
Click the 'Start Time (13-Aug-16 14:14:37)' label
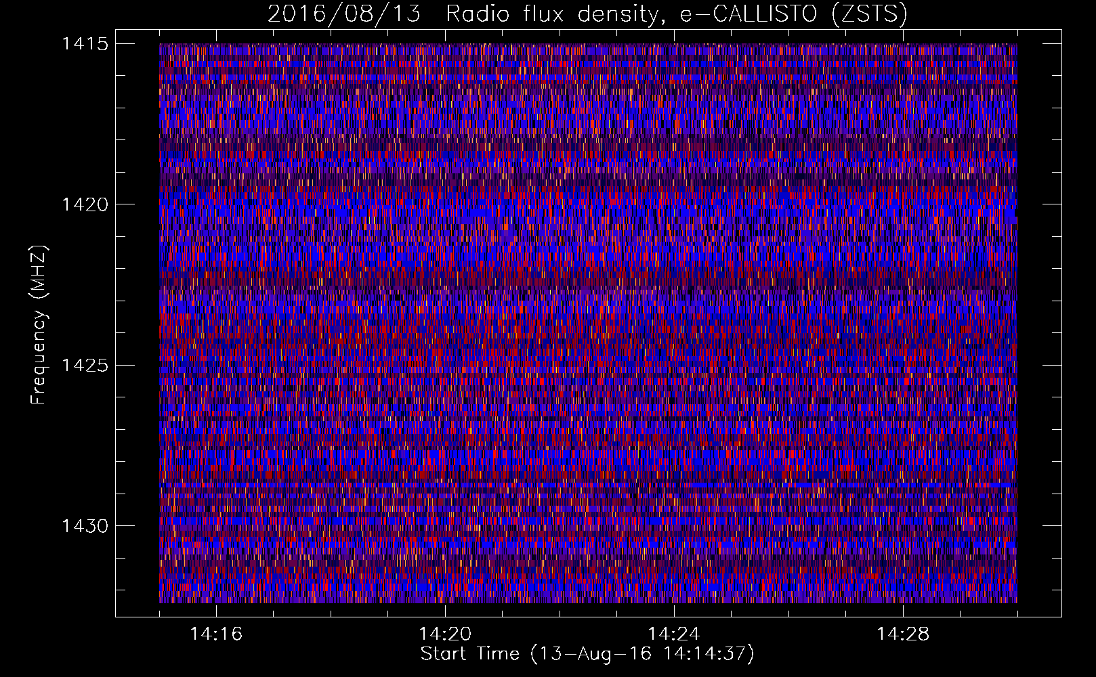[x=587, y=654]
